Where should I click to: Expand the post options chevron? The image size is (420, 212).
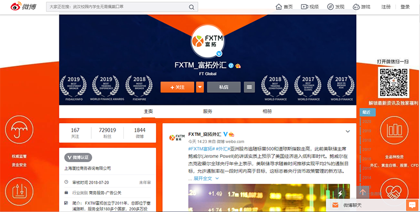click(x=348, y=131)
